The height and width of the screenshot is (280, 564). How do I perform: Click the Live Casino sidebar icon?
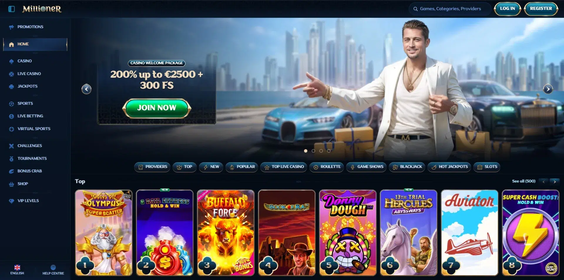pos(11,74)
